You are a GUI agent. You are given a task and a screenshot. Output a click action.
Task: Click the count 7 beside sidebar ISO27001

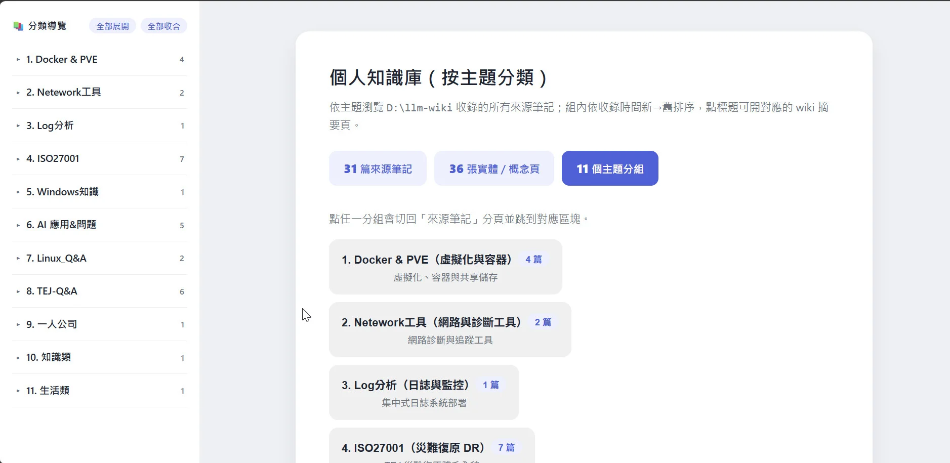(x=182, y=159)
